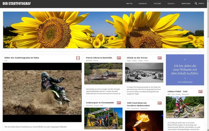Open the fire breather photo
The height and width of the screenshot is (131, 209).
144,121
